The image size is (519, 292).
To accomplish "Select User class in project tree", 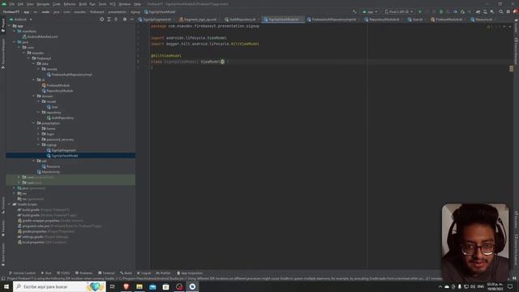I will tap(54, 107).
